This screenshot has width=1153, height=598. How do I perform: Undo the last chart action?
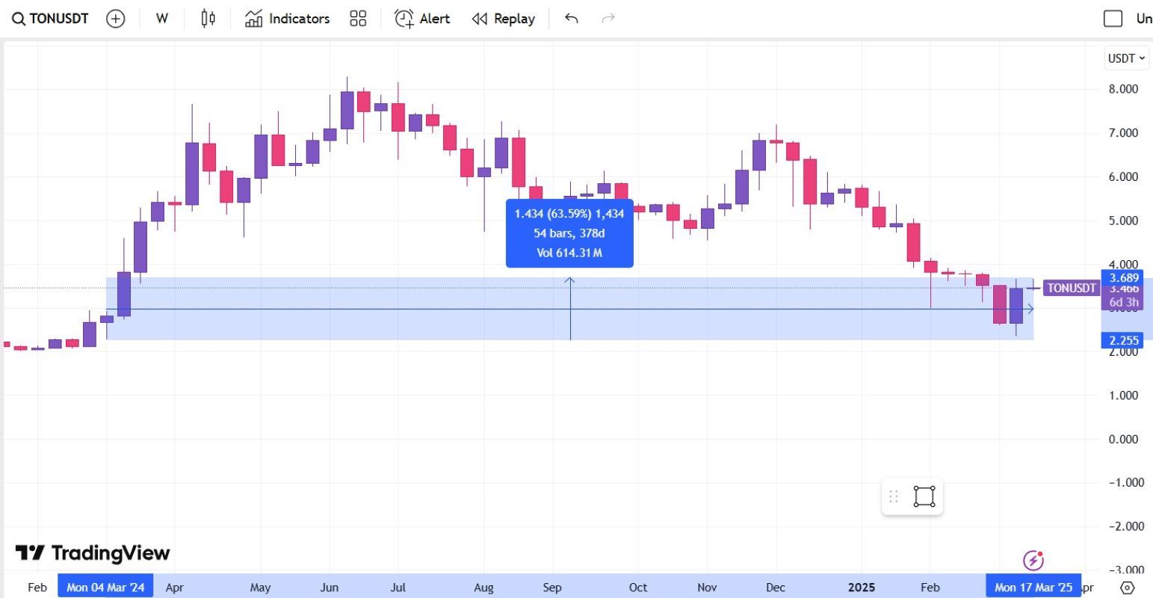[x=572, y=19]
